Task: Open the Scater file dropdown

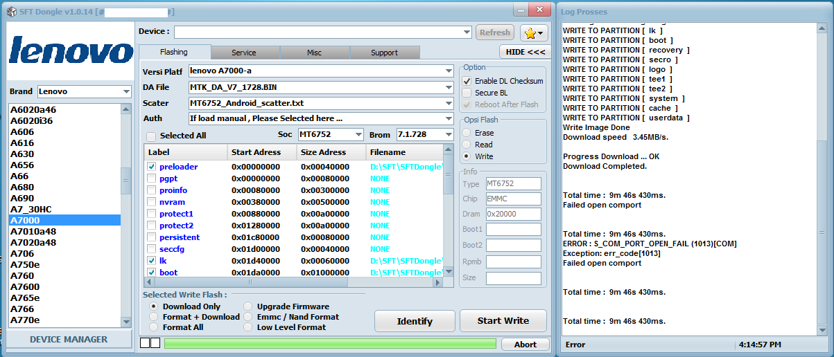Action: click(449, 103)
